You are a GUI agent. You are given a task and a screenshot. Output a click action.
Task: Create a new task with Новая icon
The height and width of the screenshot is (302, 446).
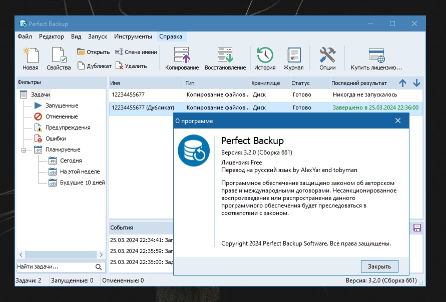coord(31,55)
